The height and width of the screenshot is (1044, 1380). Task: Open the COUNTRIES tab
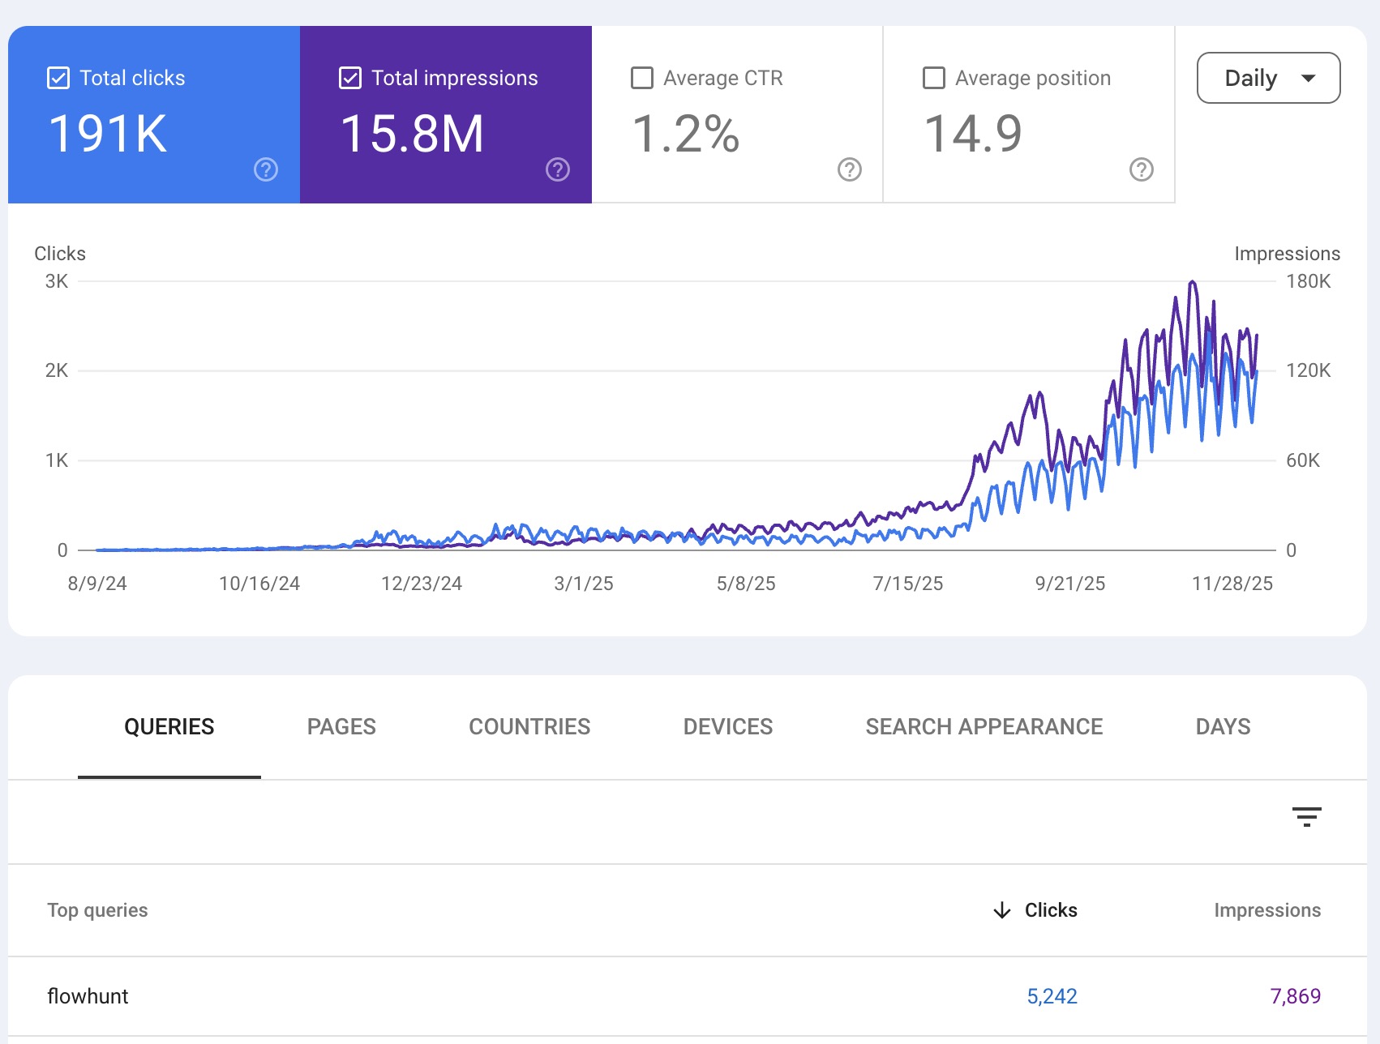[x=529, y=726]
